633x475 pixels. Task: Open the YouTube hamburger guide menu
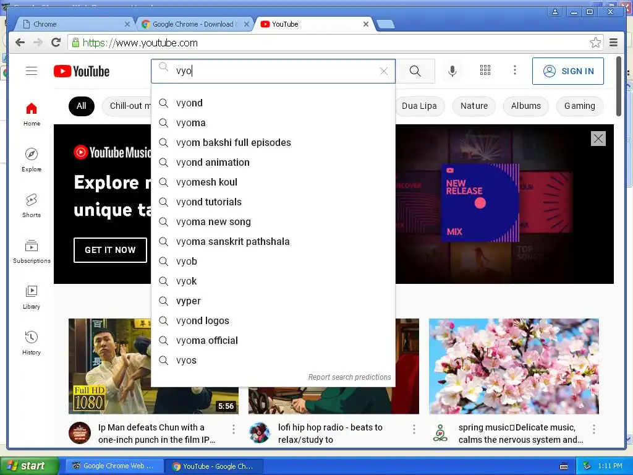(x=32, y=71)
